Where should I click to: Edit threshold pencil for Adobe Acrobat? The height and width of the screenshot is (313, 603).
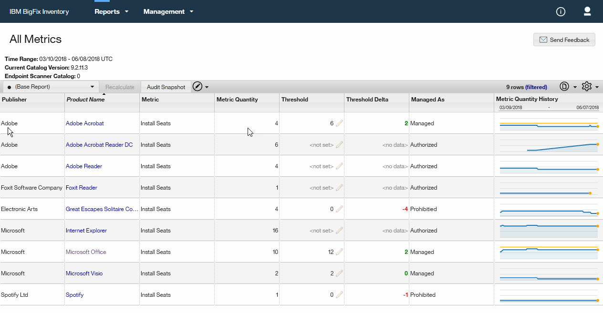[339, 123]
